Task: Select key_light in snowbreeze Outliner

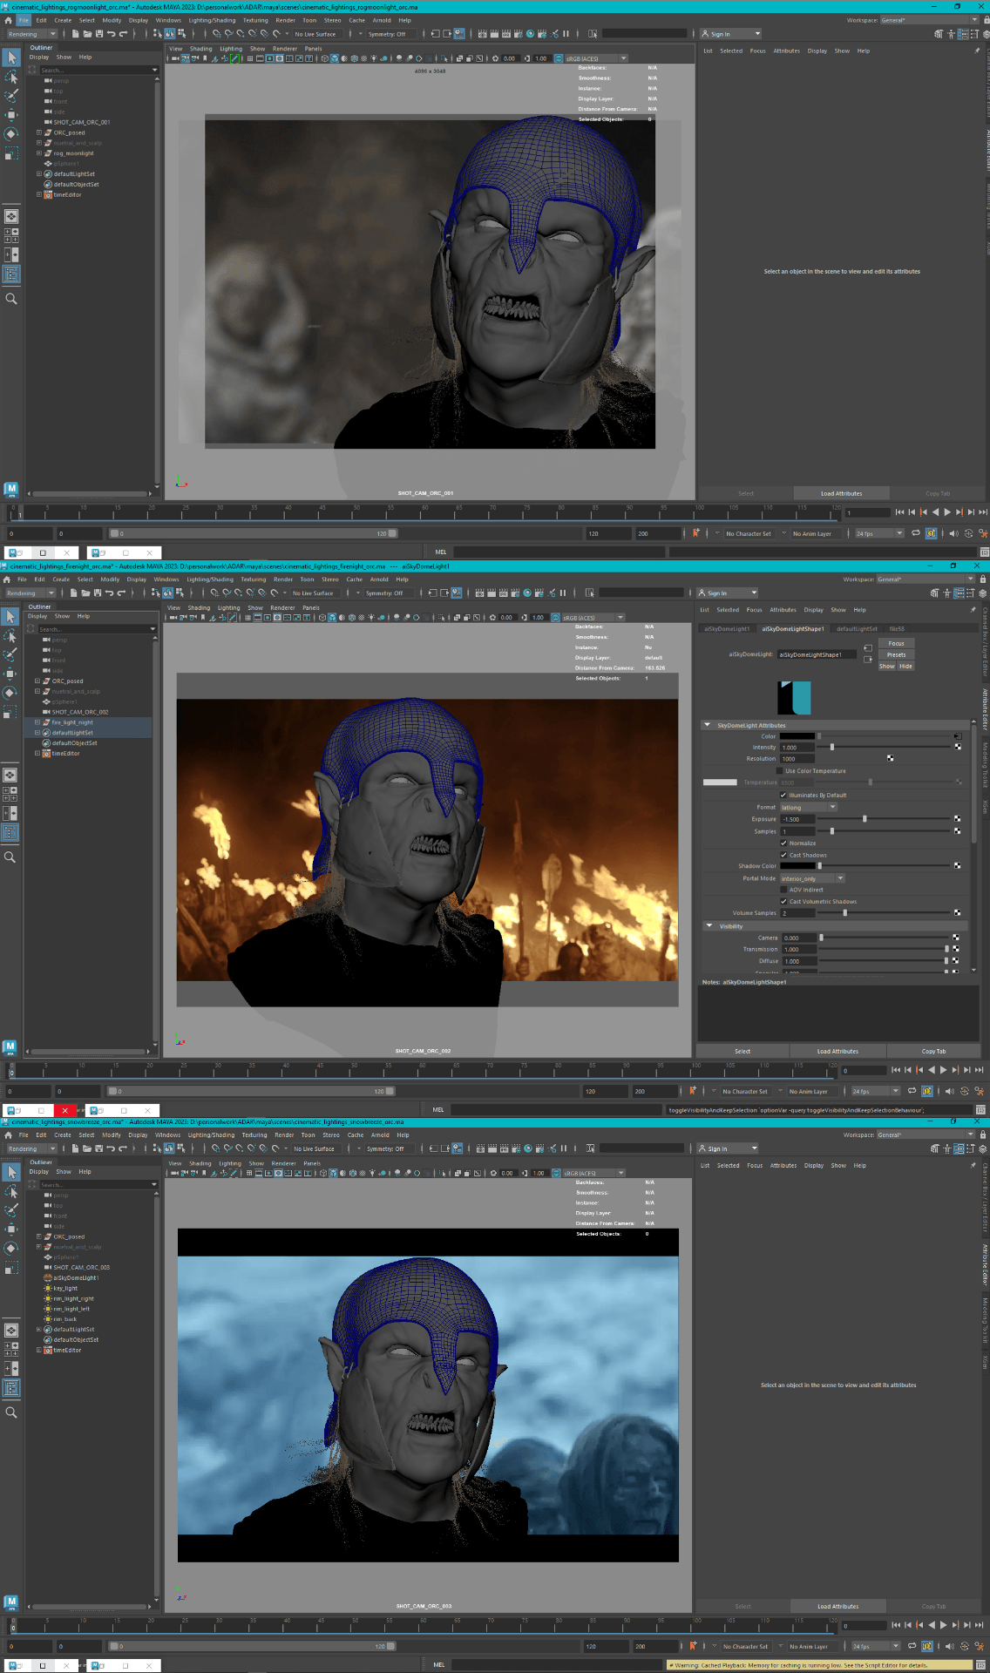Action: (x=65, y=1289)
